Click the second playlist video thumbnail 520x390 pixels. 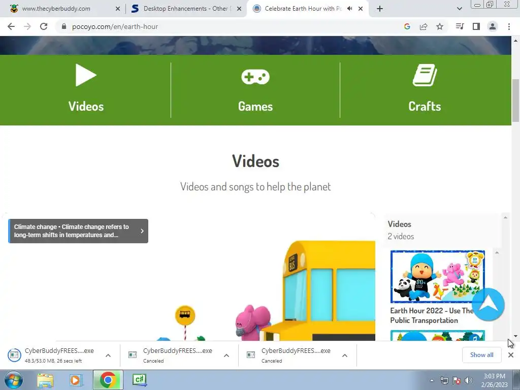438,335
